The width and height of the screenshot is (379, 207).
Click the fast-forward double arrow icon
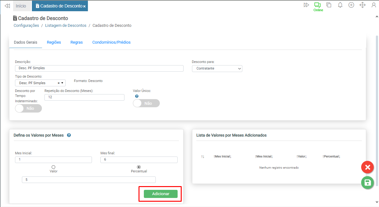coord(306,5)
